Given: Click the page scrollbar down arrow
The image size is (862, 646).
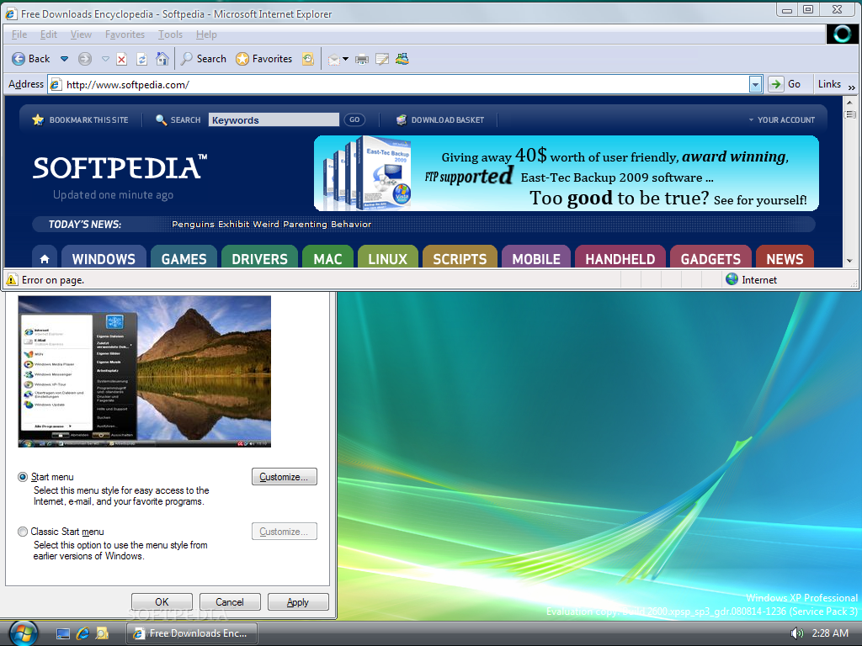Looking at the screenshot, I should (x=849, y=261).
